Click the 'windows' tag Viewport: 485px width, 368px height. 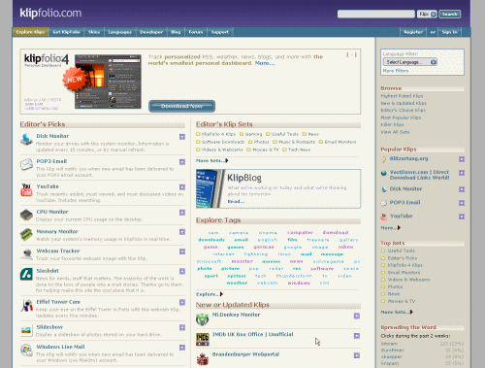pos(299,283)
